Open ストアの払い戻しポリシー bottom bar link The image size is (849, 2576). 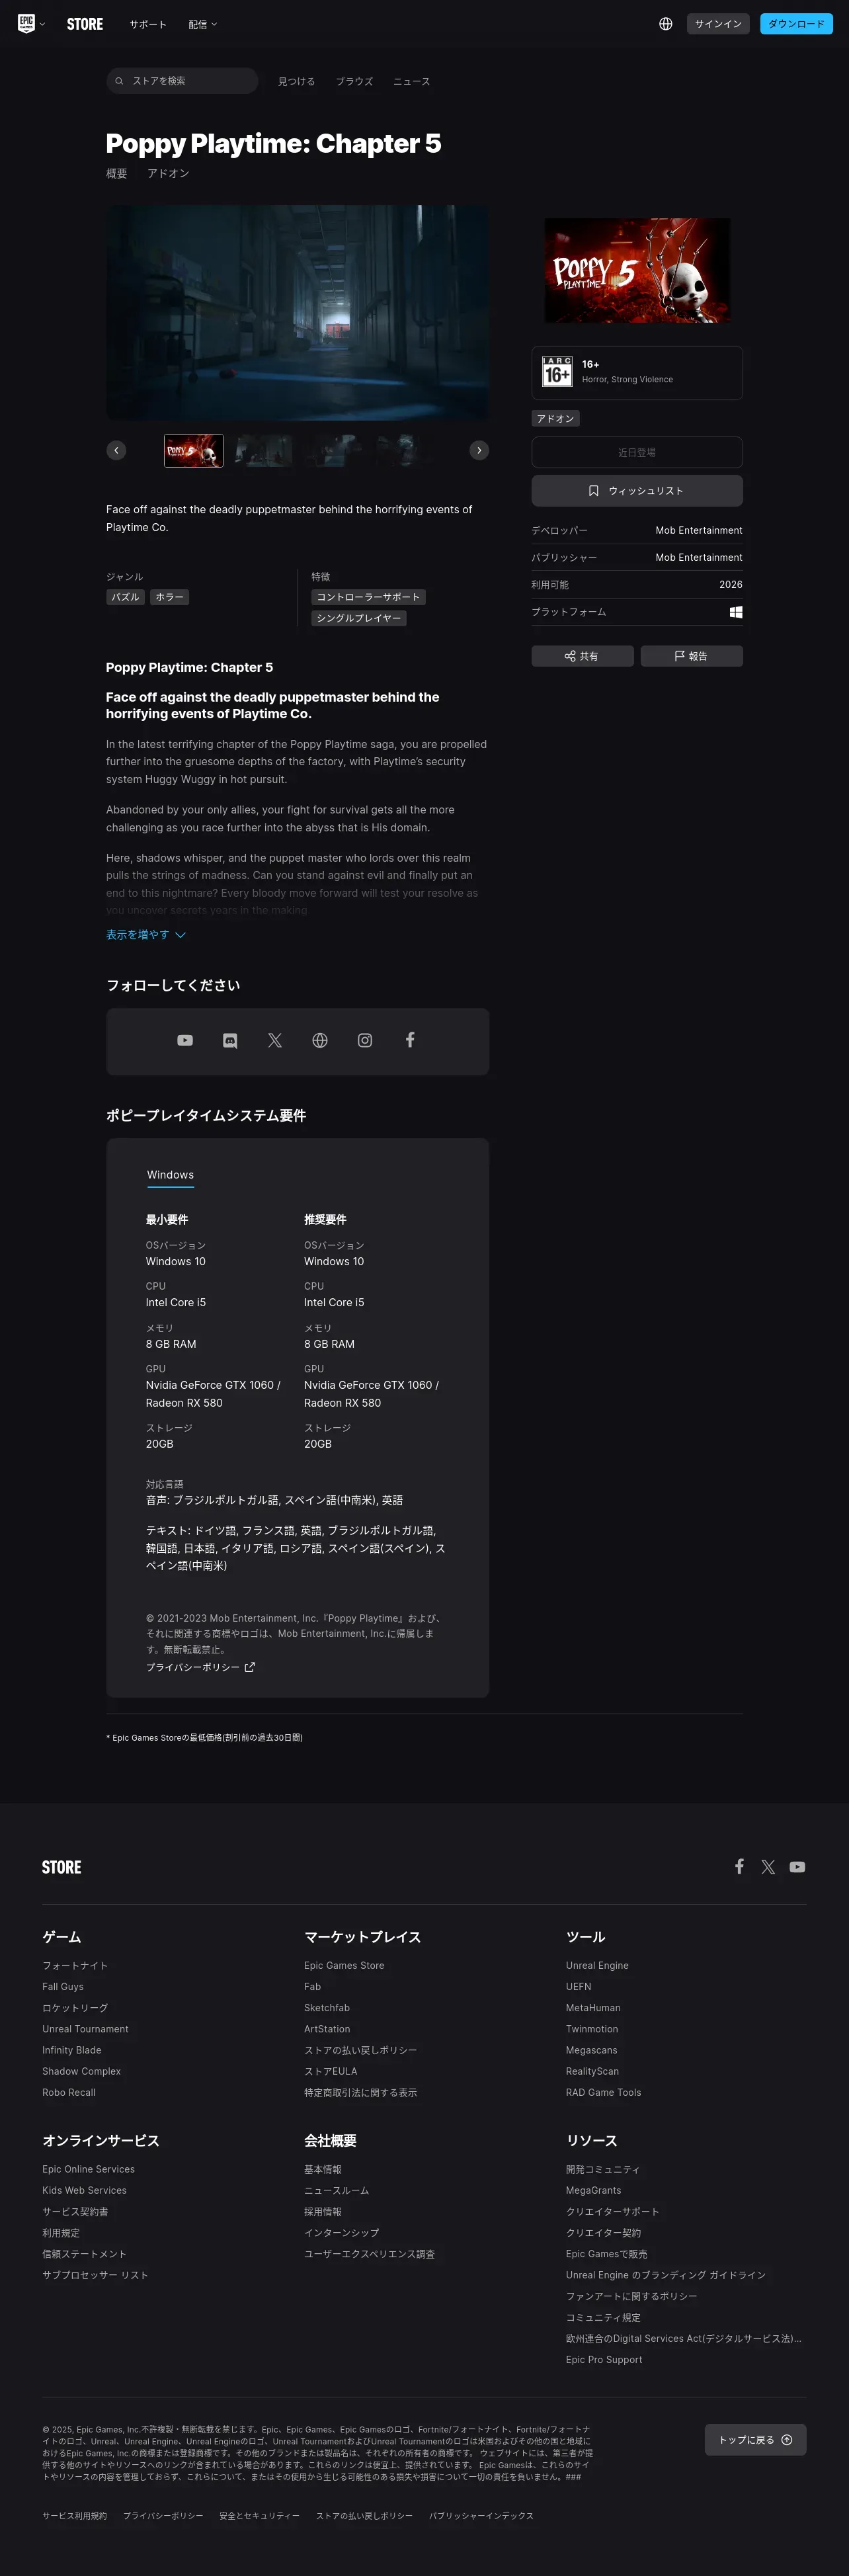point(364,2515)
